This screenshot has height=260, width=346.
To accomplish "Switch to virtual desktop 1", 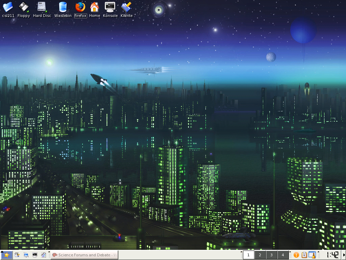I will coord(248,255).
